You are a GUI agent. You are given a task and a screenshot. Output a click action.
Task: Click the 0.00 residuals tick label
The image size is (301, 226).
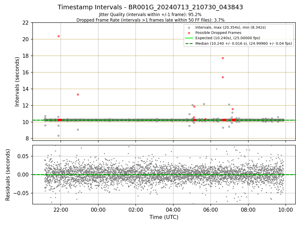coord(24,175)
